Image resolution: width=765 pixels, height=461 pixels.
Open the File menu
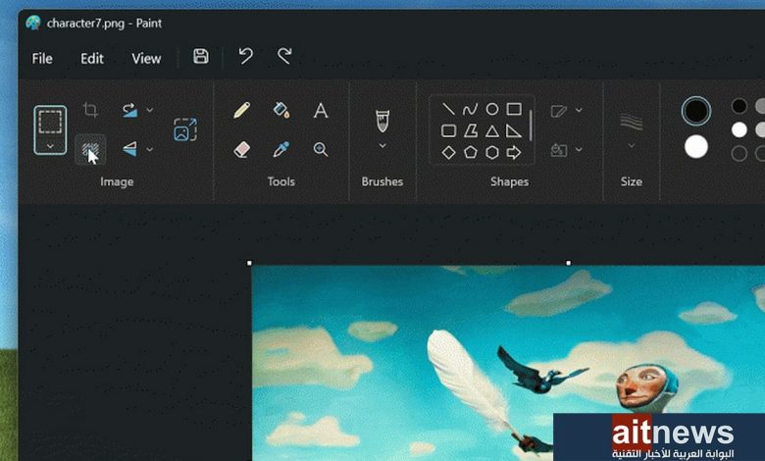(x=42, y=59)
